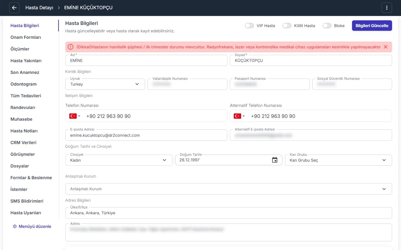The width and height of the screenshot is (401, 250).
Task: Open Onam Formları in the sidebar
Action: pos(26,37)
